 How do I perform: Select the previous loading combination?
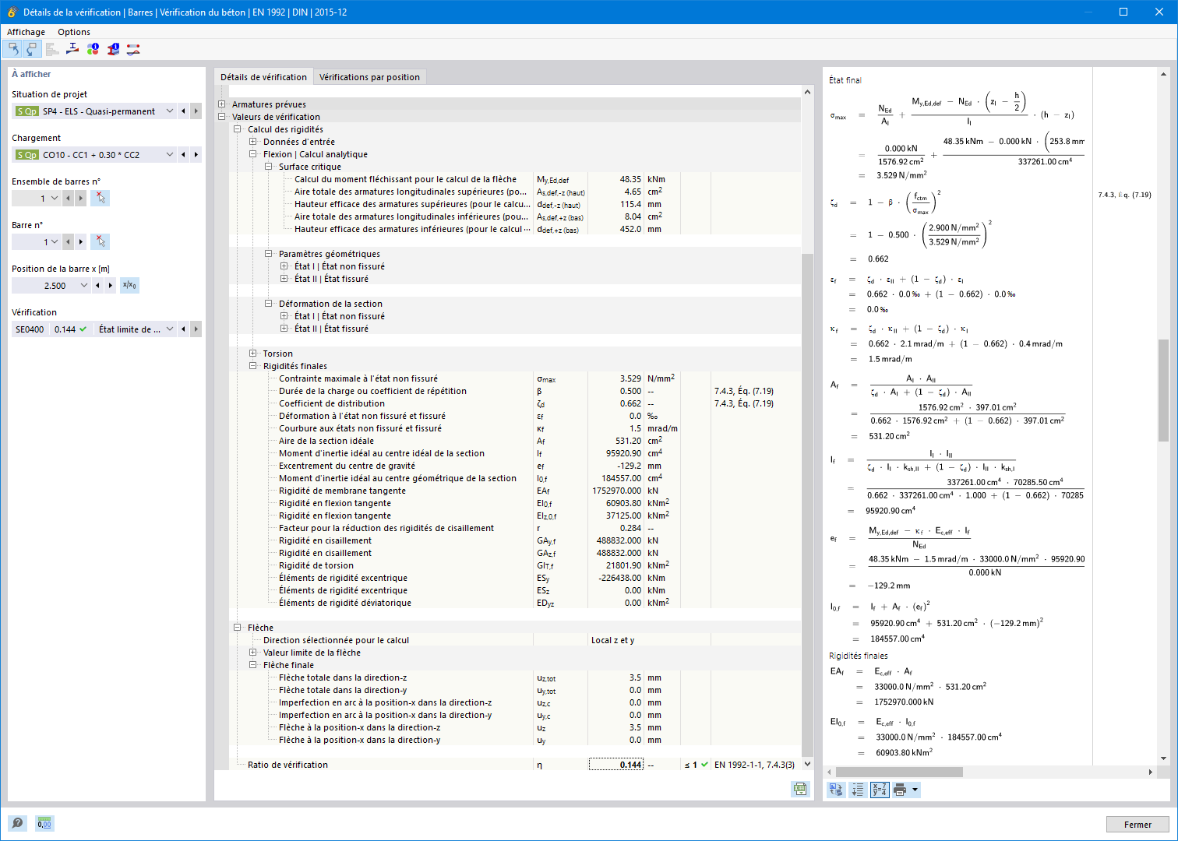tap(184, 155)
